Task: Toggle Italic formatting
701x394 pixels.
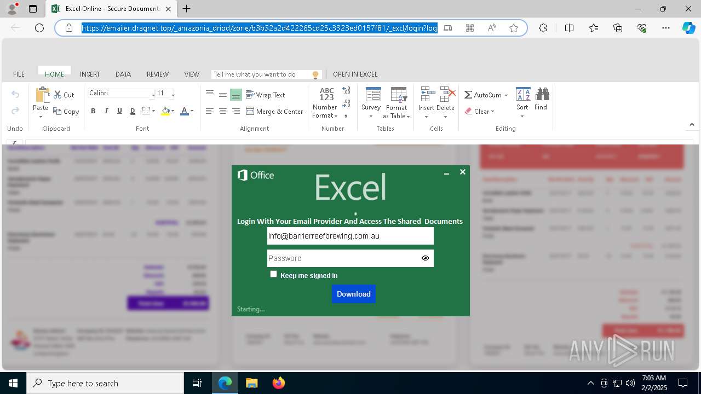Action: tap(106, 111)
